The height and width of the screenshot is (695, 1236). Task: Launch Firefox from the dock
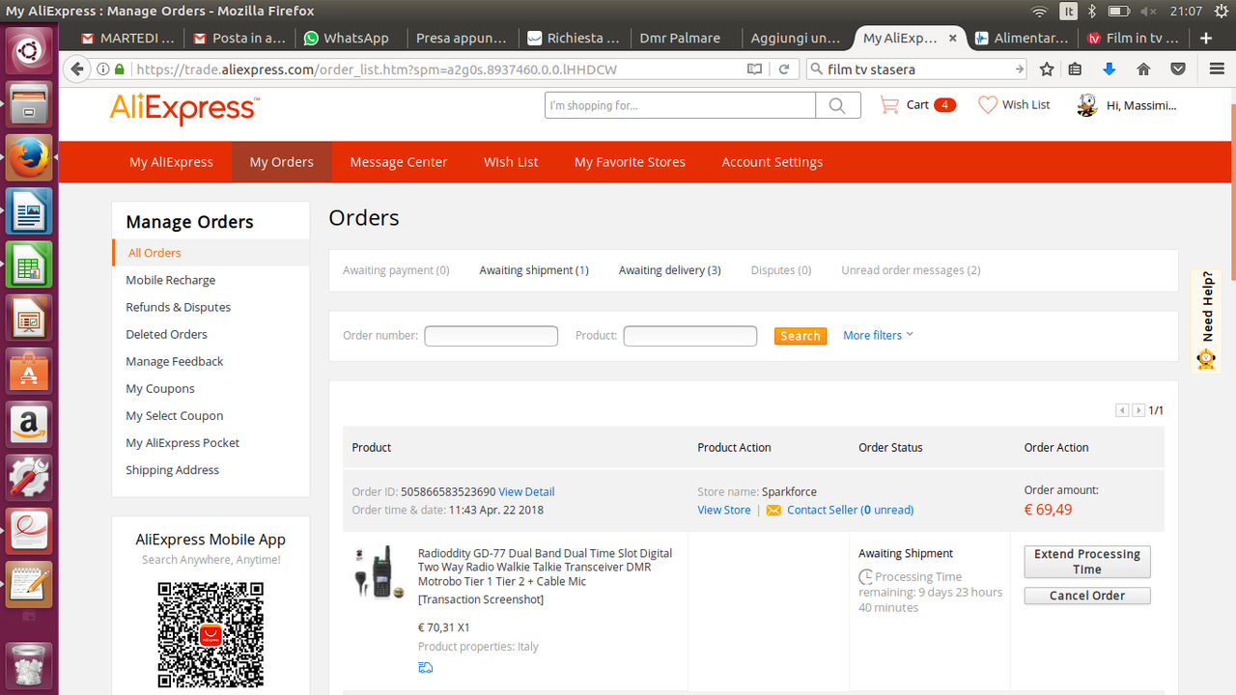pyautogui.click(x=29, y=157)
